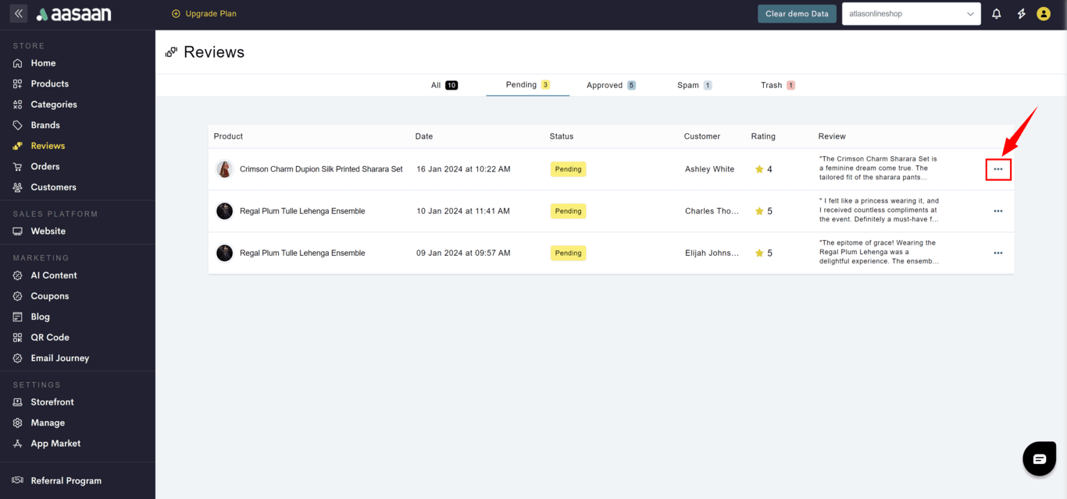Open the QR Code marketing page
Viewport: 1067px width, 499px height.
coord(49,338)
